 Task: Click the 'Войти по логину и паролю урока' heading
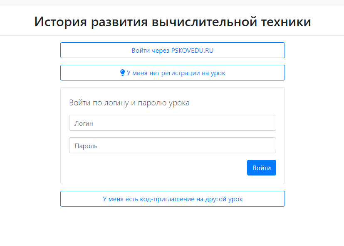pyautogui.click(x=129, y=102)
